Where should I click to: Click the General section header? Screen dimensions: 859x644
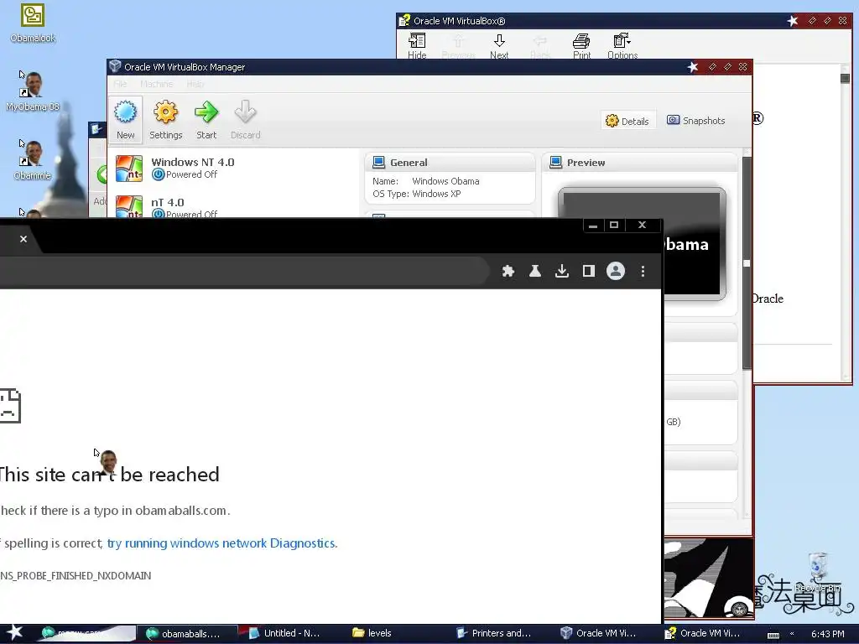(450, 163)
